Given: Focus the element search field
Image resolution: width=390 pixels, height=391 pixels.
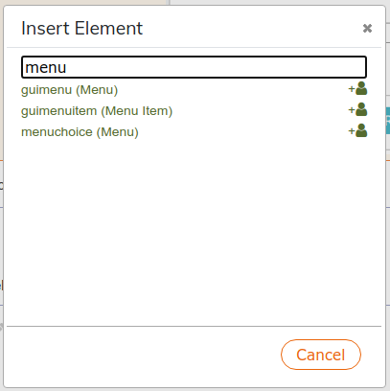Looking at the screenshot, I should tap(194, 67).
